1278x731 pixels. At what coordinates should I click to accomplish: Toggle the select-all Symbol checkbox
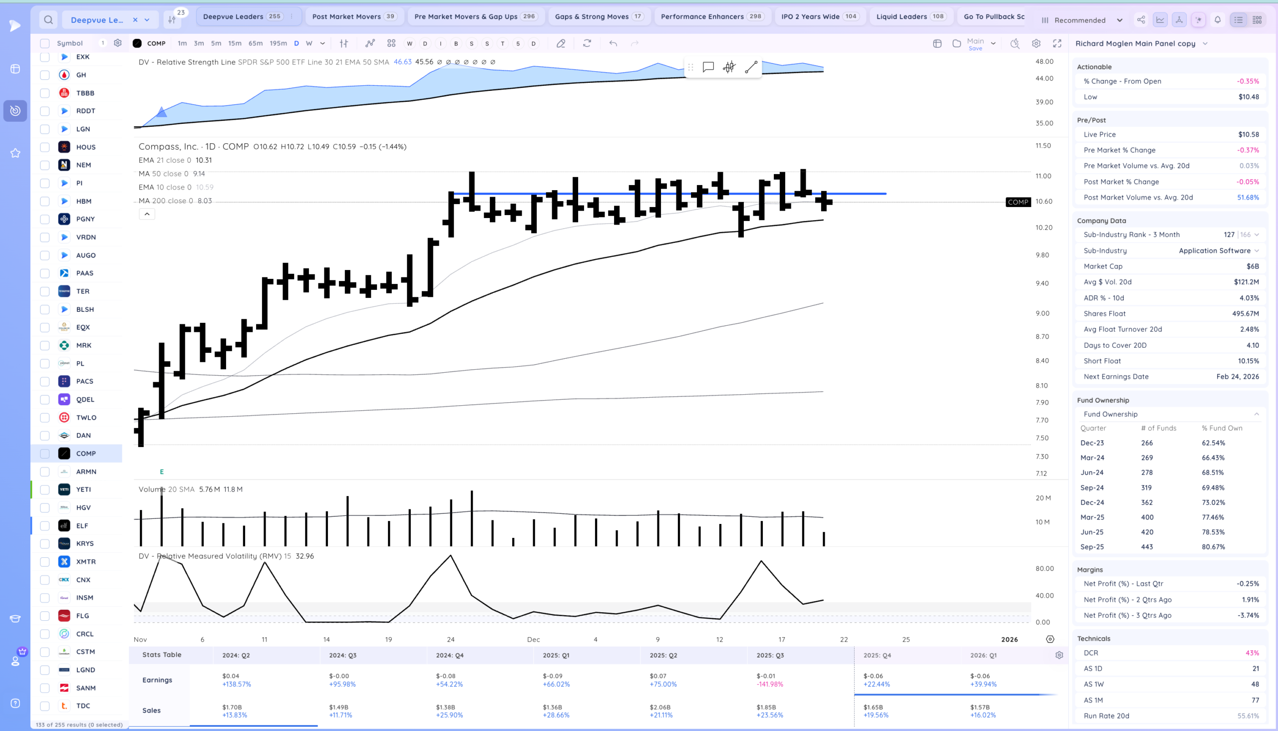[x=45, y=43]
